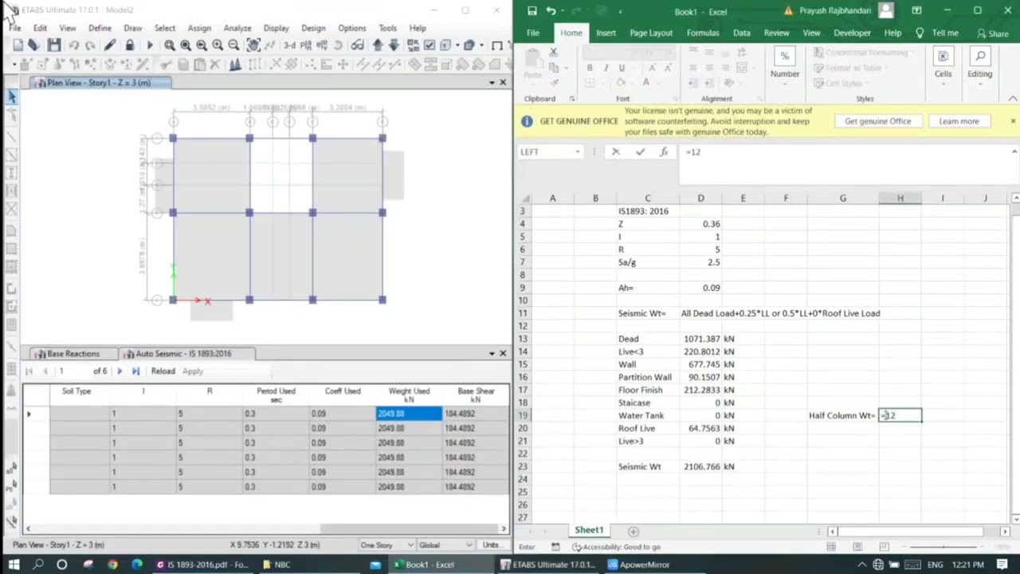Click the Enter checkmark icon in formula bar
This screenshot has width=1020, height=574.
(x=640, y=151)
